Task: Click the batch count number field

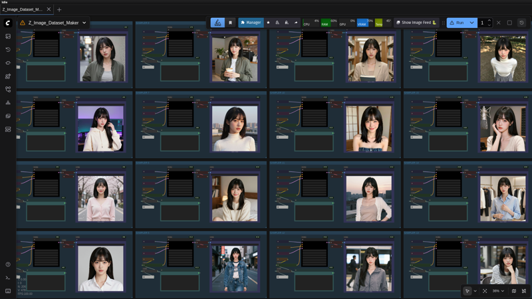Action: pyautogui.click(x=483, y=23)
